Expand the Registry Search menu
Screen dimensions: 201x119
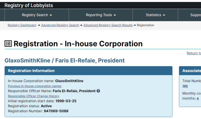37,15
